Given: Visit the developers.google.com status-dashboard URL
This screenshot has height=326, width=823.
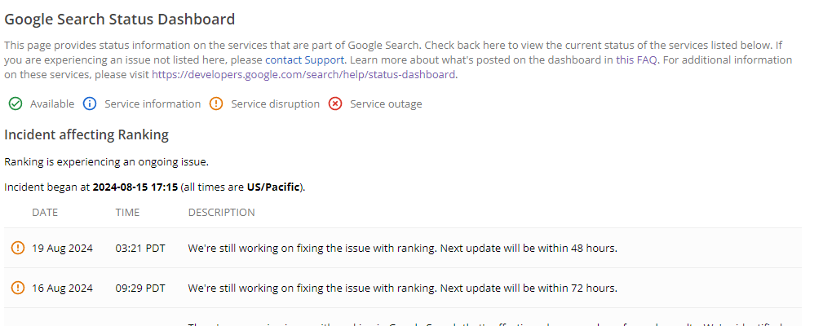Looking at the screenshot, I should [x=303, y=75].
